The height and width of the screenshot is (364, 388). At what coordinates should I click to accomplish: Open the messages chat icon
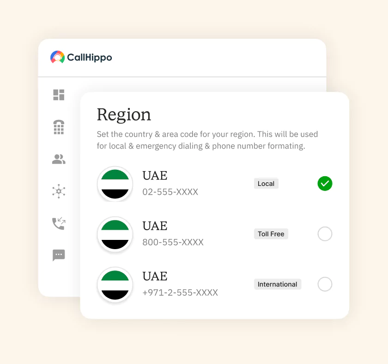(x=59, y=255)
